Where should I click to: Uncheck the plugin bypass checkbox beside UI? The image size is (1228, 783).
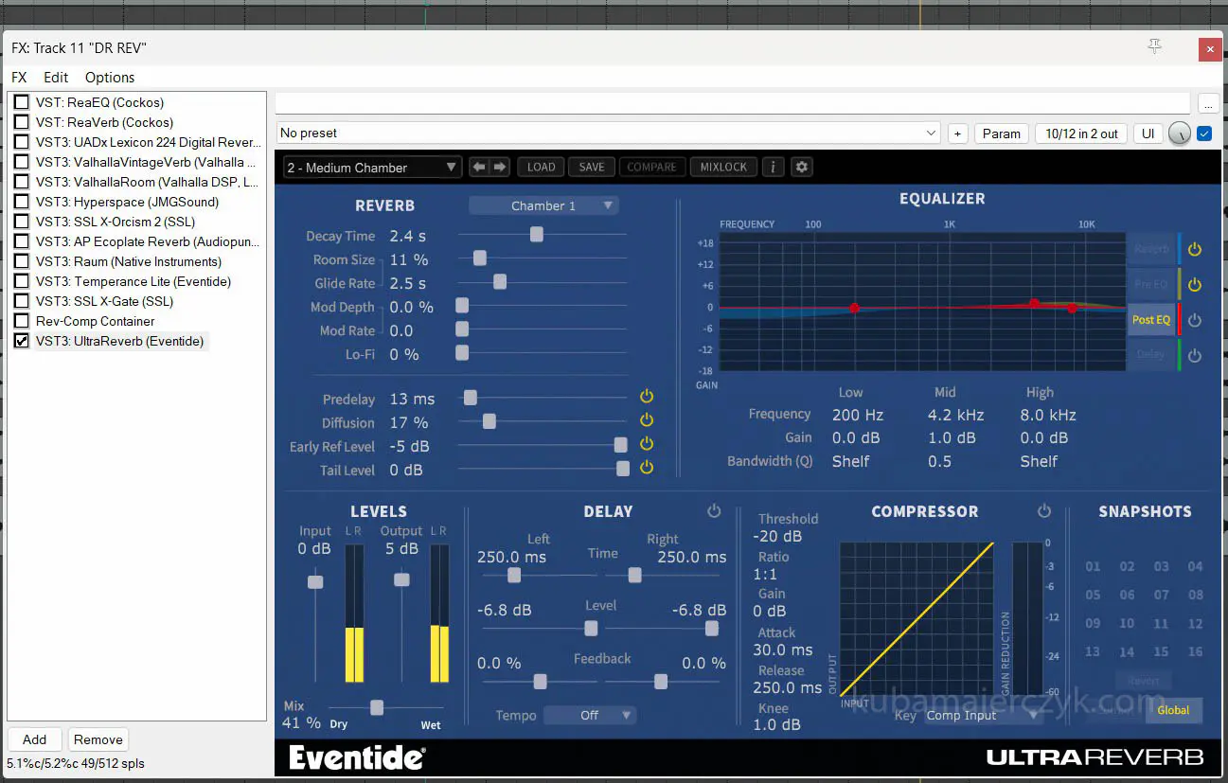[1204, 133]
